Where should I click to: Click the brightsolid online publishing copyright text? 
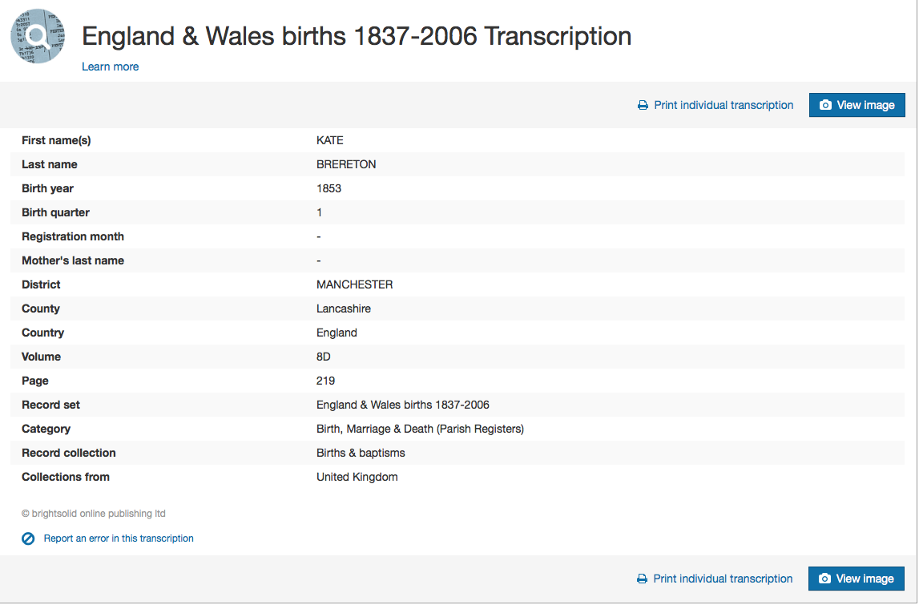pyautogui.click(x=94, y=514)
